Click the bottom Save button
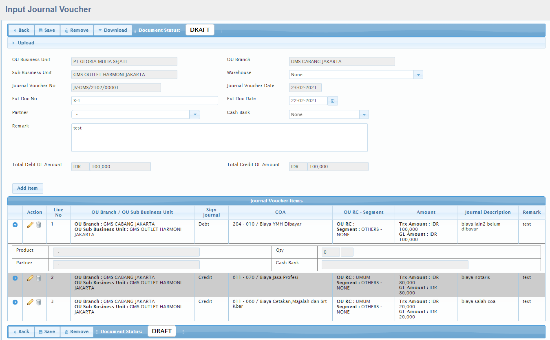This screenshot has width=550, height=340. pyautogui.click(x=47, y=331)
